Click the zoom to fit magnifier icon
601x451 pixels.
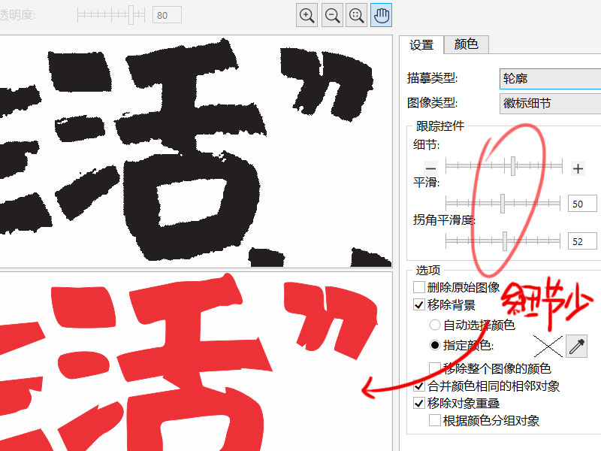(x=356, y=15)
